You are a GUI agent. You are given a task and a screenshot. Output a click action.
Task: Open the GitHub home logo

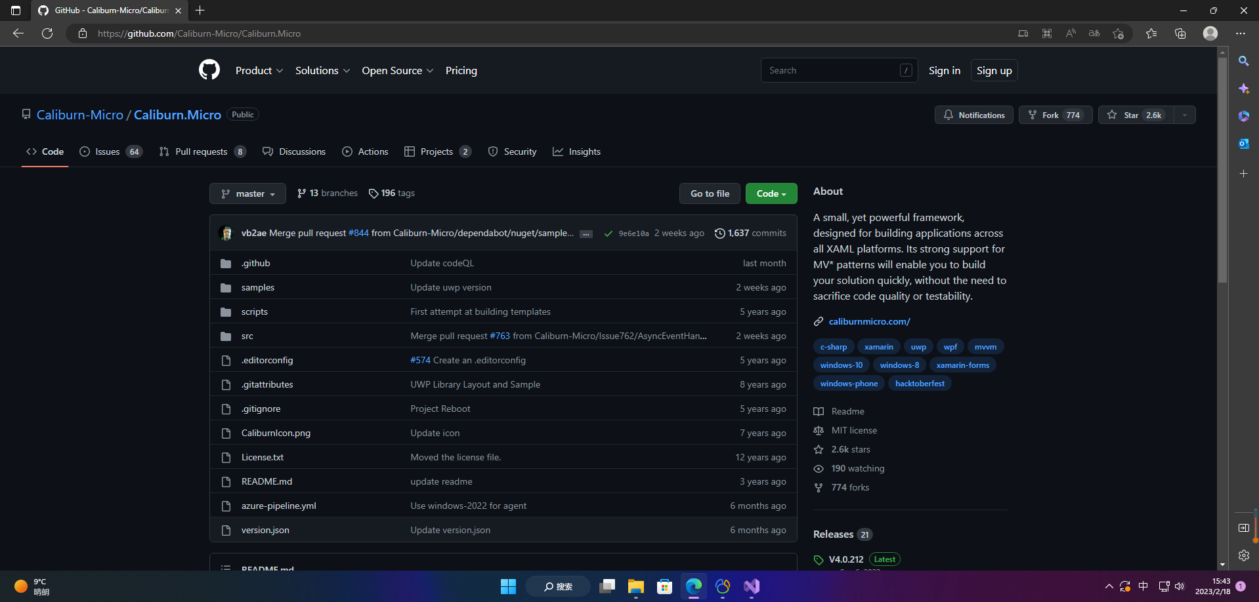pyautogui.click(x=209, y=70)
